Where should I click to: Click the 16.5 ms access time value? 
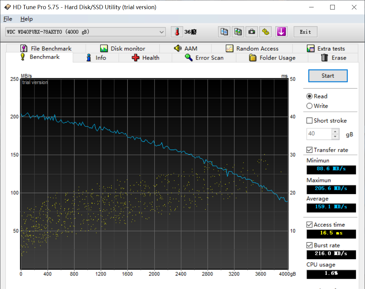tap(331, 233)
